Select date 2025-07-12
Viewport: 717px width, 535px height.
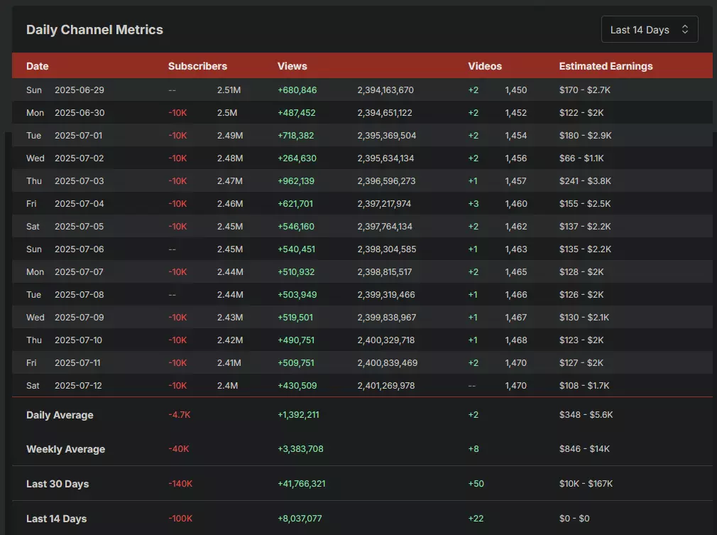point(79,385)
